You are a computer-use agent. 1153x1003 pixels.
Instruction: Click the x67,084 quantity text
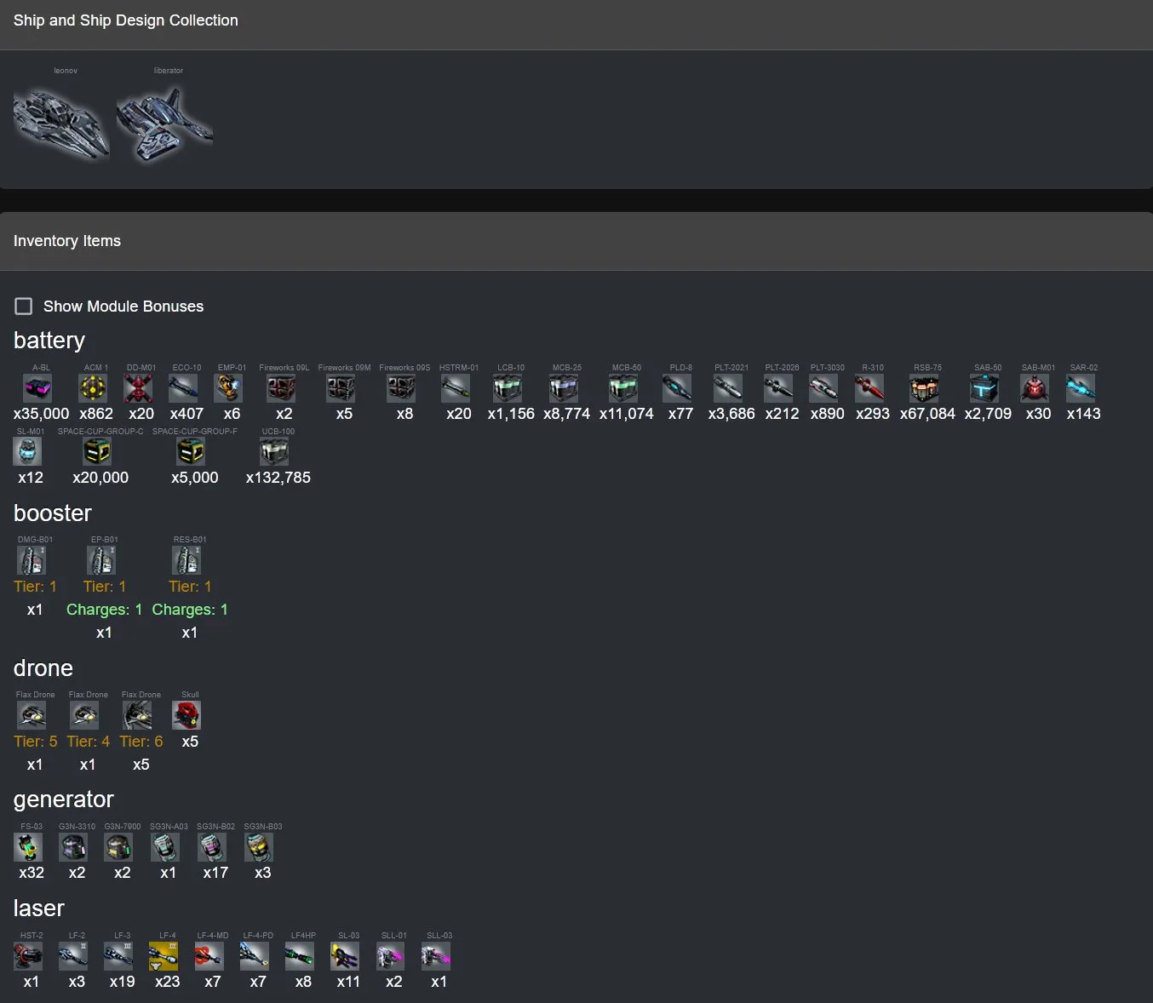927,414
